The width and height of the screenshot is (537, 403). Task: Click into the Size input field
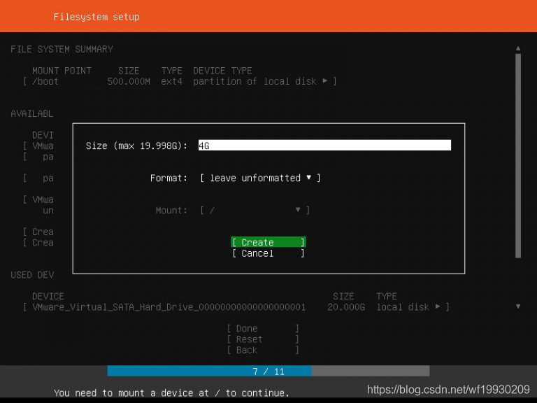tap(324, 146)
